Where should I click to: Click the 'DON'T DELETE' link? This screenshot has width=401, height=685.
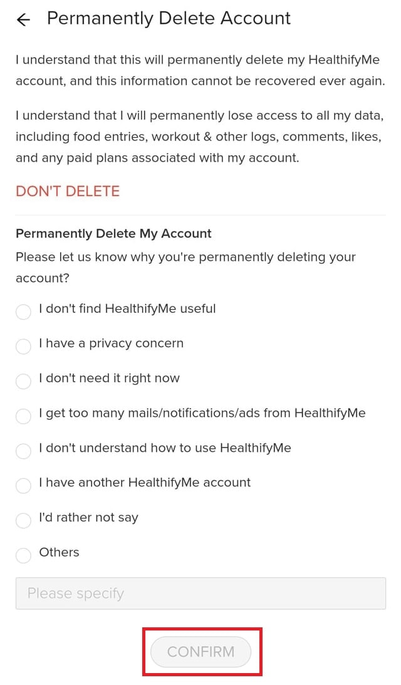[67, 192]
